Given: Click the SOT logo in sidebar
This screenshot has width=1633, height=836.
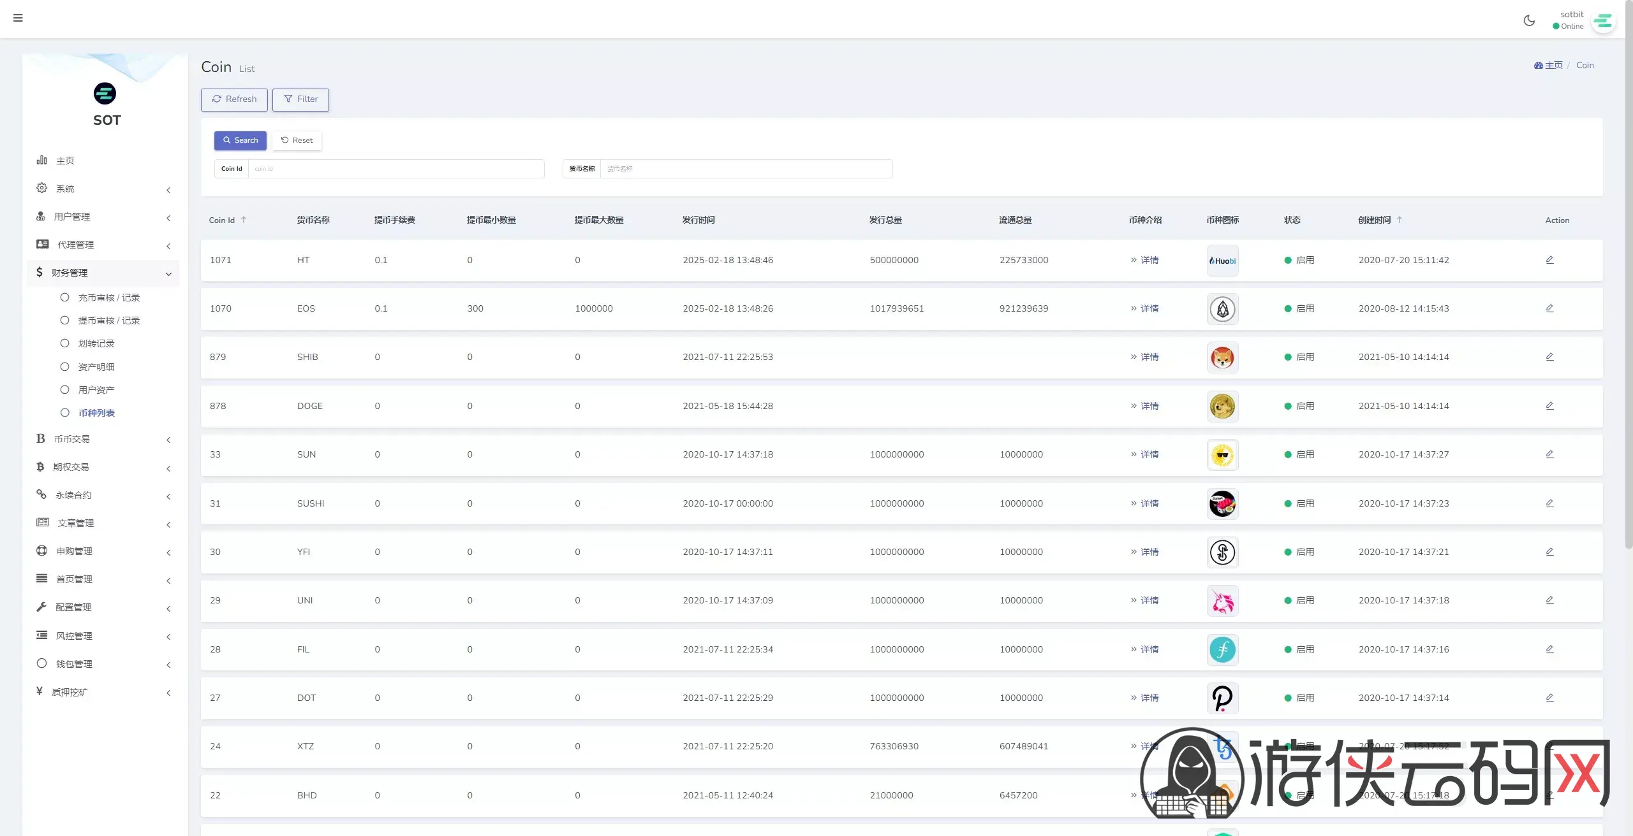Looking at the screenshot, I should [x=105, y=94].
